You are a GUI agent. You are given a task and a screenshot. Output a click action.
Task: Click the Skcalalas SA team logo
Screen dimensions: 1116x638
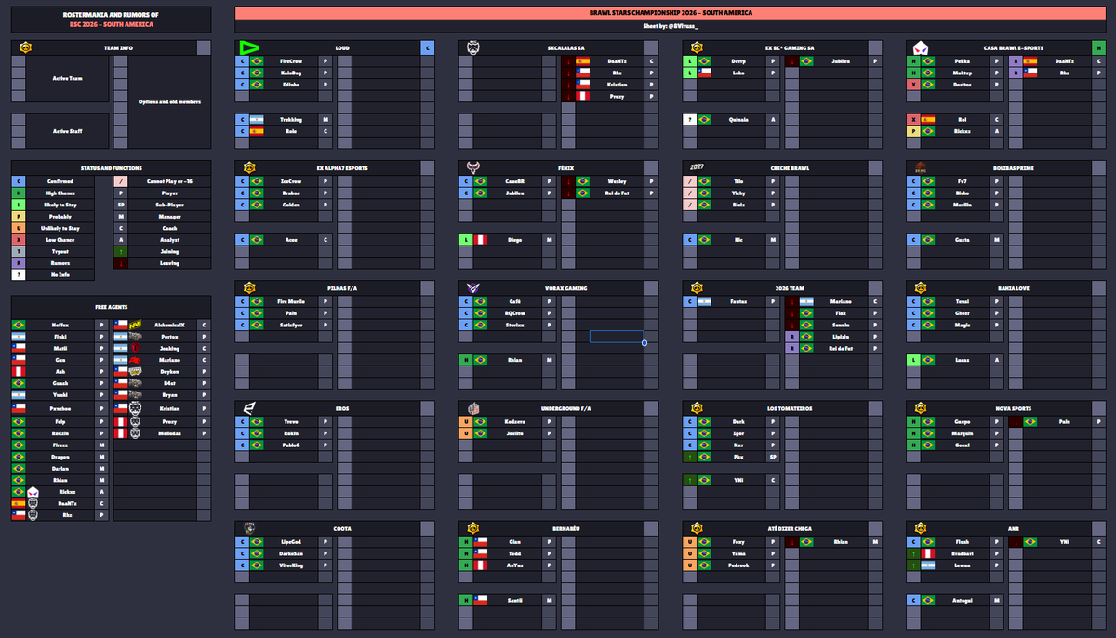(x=472, y=47)
